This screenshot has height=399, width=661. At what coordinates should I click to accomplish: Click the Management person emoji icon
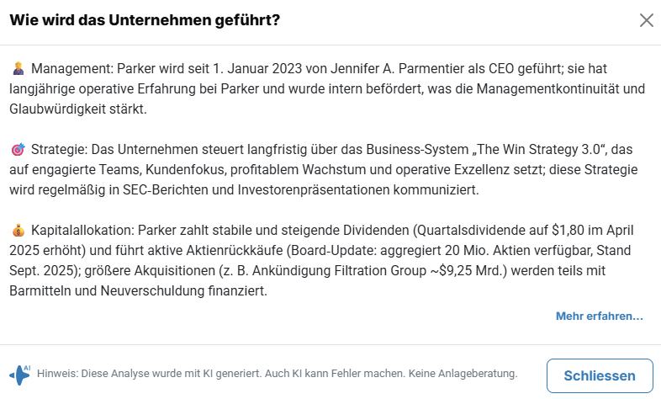point(19,69)
